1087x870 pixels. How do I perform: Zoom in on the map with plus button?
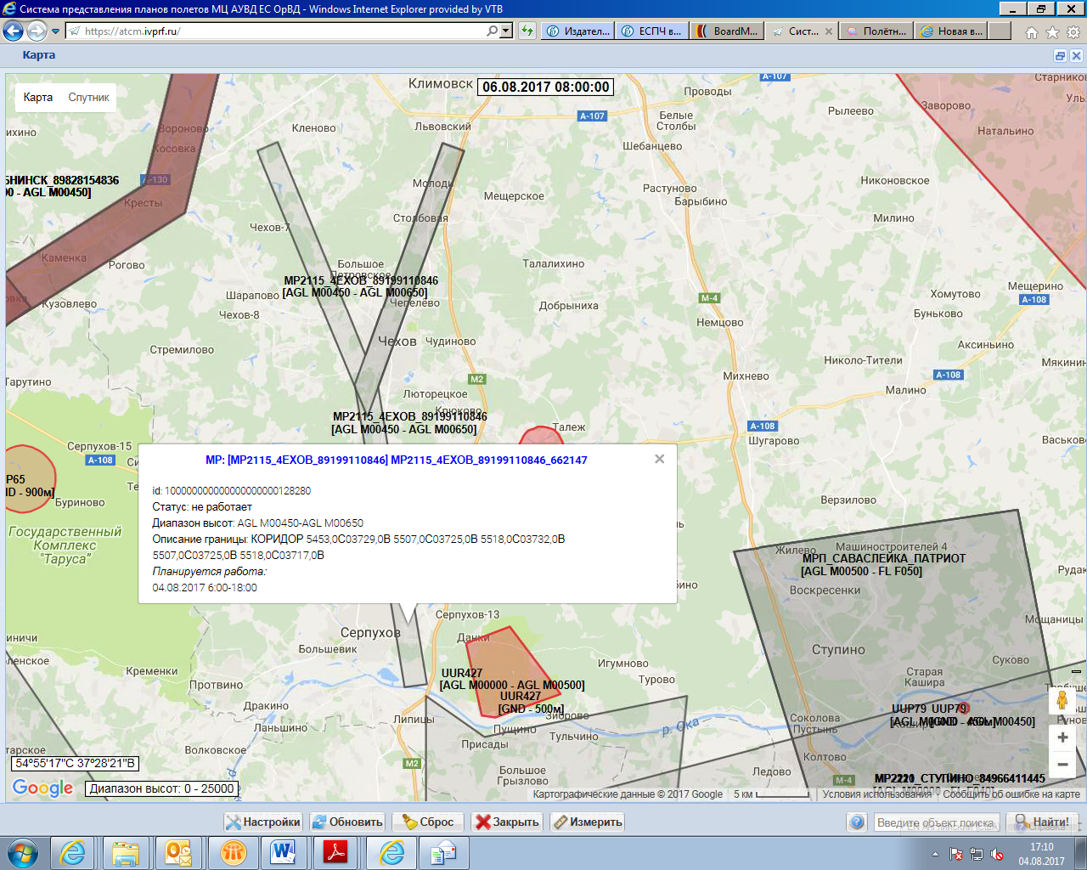pos(1062,737)
